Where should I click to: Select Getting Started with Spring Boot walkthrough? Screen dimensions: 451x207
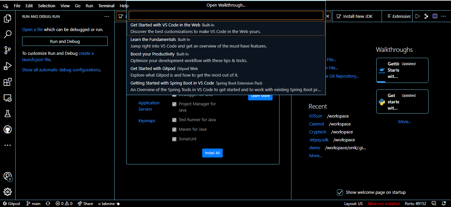coord(226,86)
